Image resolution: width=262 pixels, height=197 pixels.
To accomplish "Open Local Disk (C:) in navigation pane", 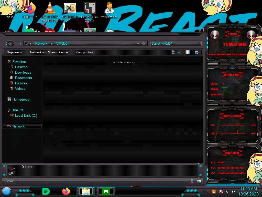I will 26,115.
